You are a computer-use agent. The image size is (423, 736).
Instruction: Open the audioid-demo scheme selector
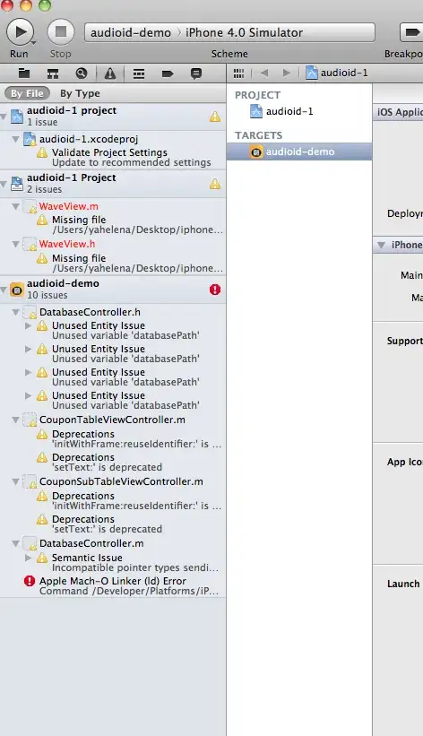(131, 32)
